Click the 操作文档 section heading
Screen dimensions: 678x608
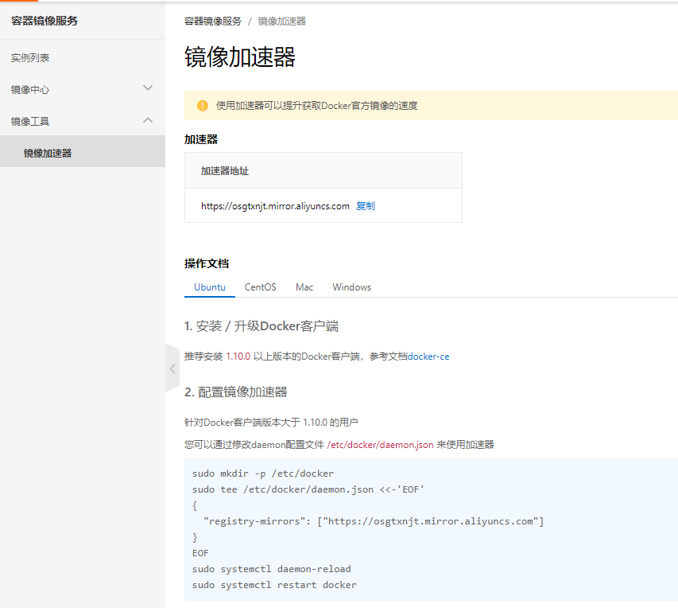click(207, 263)
